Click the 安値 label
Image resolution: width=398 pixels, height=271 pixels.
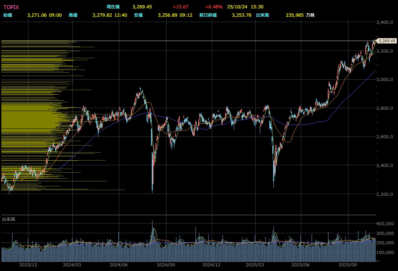[138, 15]
